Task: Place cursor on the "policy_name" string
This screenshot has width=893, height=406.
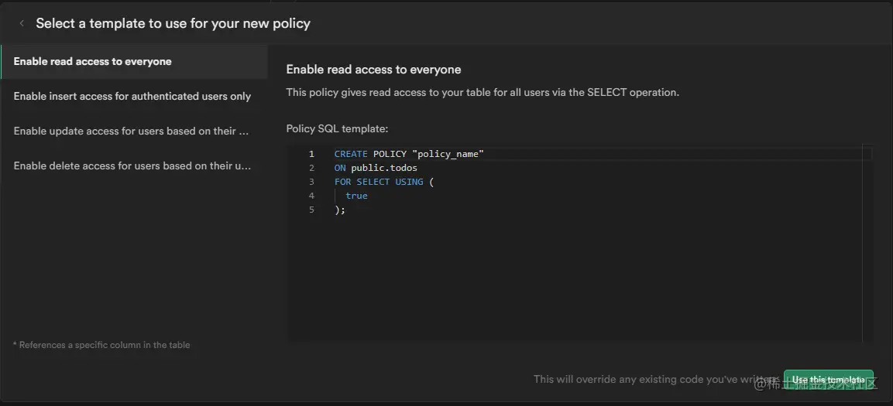Action: 448,154
